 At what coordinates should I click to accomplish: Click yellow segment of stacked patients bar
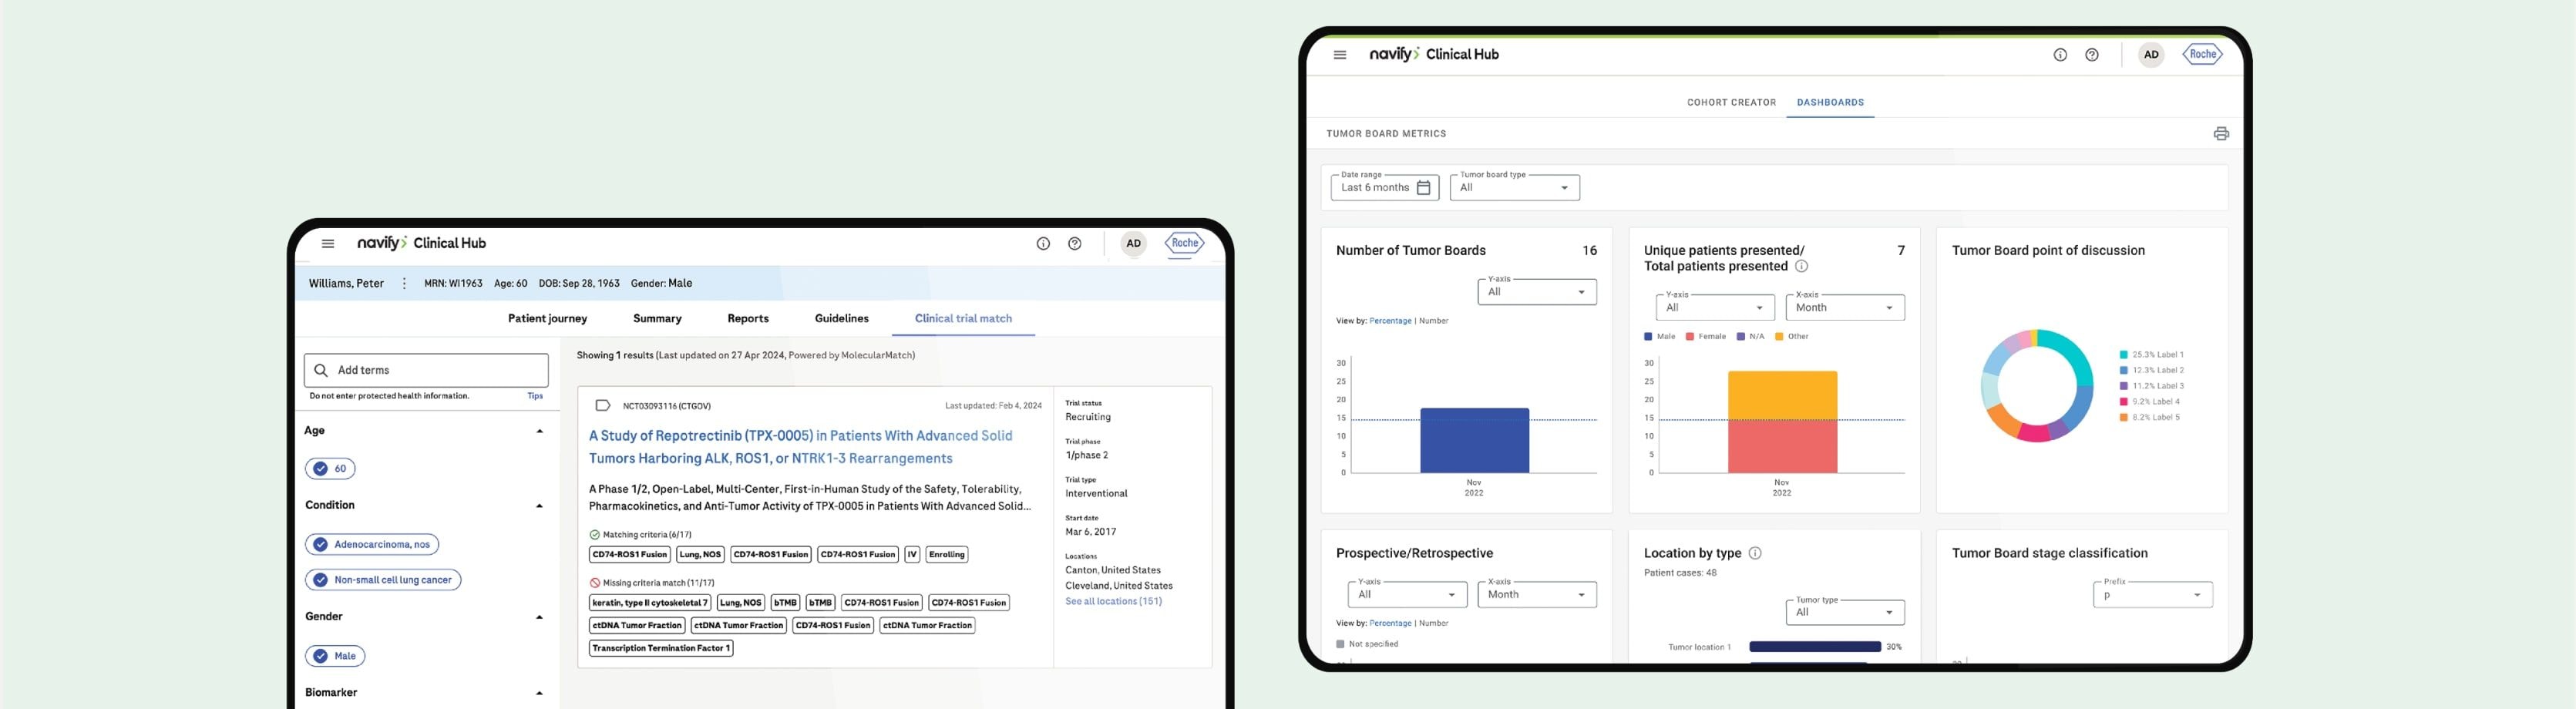click(x=1782, y=396)
